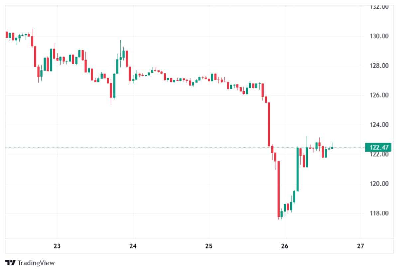Open the TradingView text link

[x=36, y=263]
